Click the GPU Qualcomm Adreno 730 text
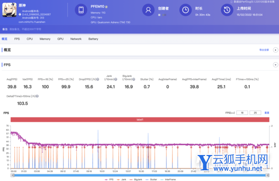Image resolution: width=279 pixels, height=181 pixels. point(110,22)
